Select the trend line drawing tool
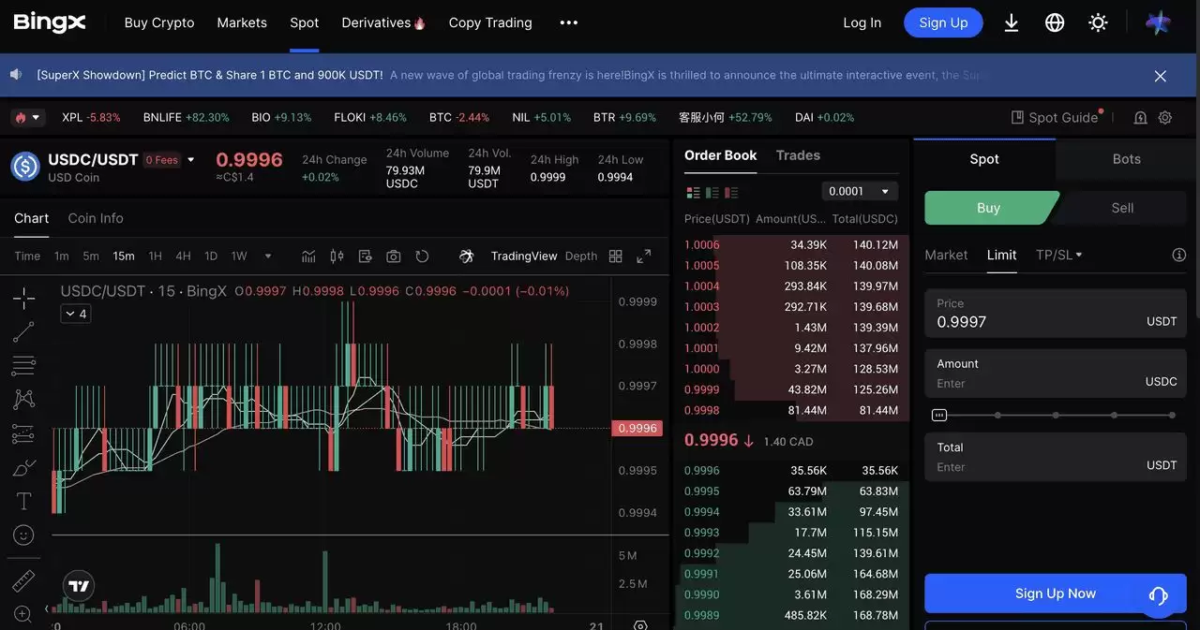Screen dimensions: 1200x630 coord(23,331)
